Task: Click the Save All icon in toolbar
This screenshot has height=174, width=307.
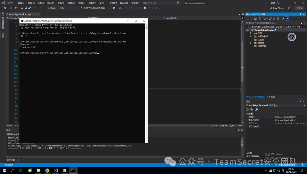Action: click(x=30, y=8)
